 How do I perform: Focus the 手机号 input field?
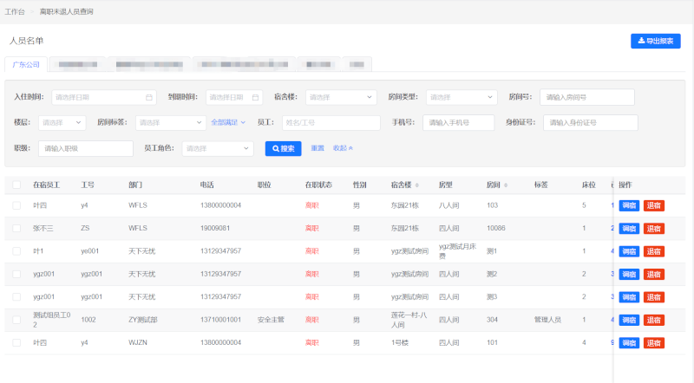coord(459,122)
